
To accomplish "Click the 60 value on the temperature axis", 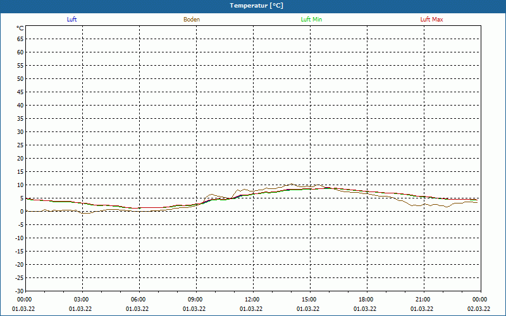I will [x=20, y=52].
